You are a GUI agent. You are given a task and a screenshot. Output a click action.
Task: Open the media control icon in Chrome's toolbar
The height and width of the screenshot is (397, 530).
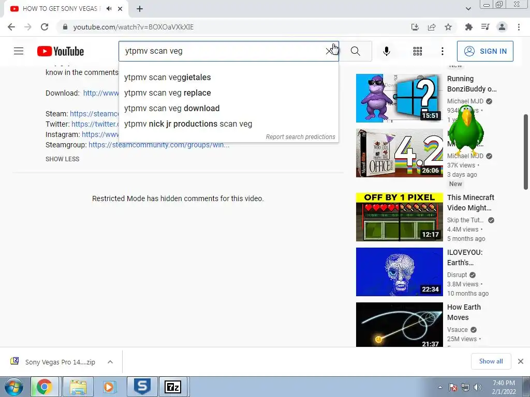(485, 27)
